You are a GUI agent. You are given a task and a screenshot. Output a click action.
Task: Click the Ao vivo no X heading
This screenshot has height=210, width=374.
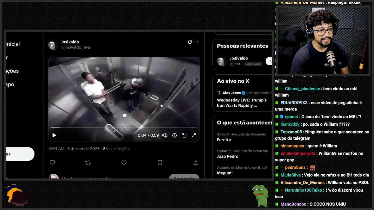tap(233, 81)
